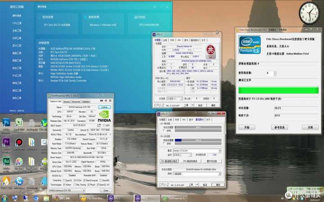Click 参考信息 button in Fritz Chess Benchmark
The height and width of the screenshot is (202, 324).
(279, 127)
